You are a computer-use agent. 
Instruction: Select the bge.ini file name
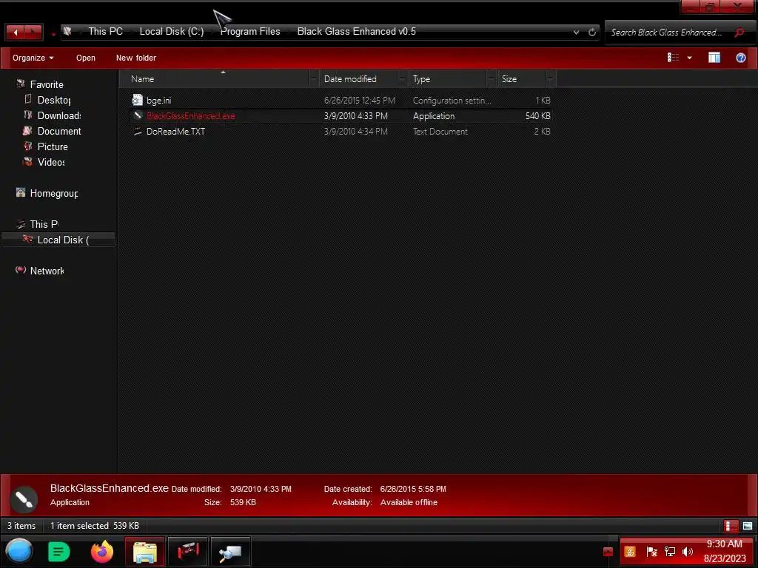click(x=158, y=101)
